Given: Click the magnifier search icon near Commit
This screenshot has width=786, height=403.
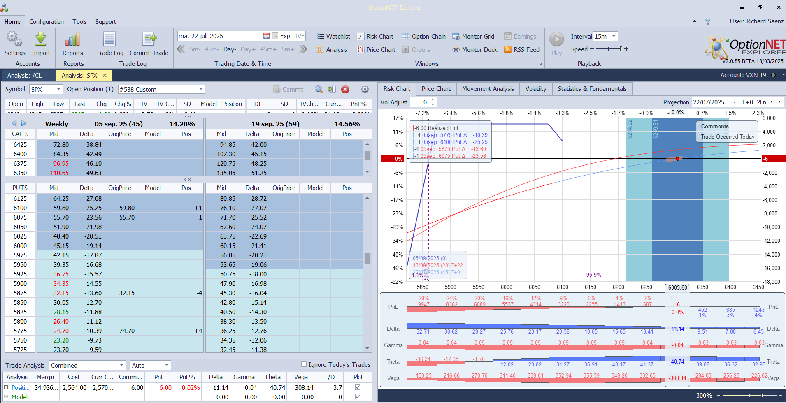Looking at the screenshot, I should 319,89.
